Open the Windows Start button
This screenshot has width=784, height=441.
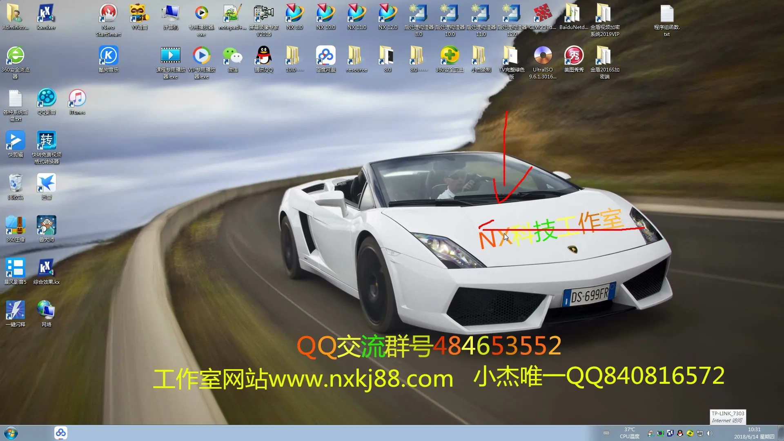pos(11,433)
